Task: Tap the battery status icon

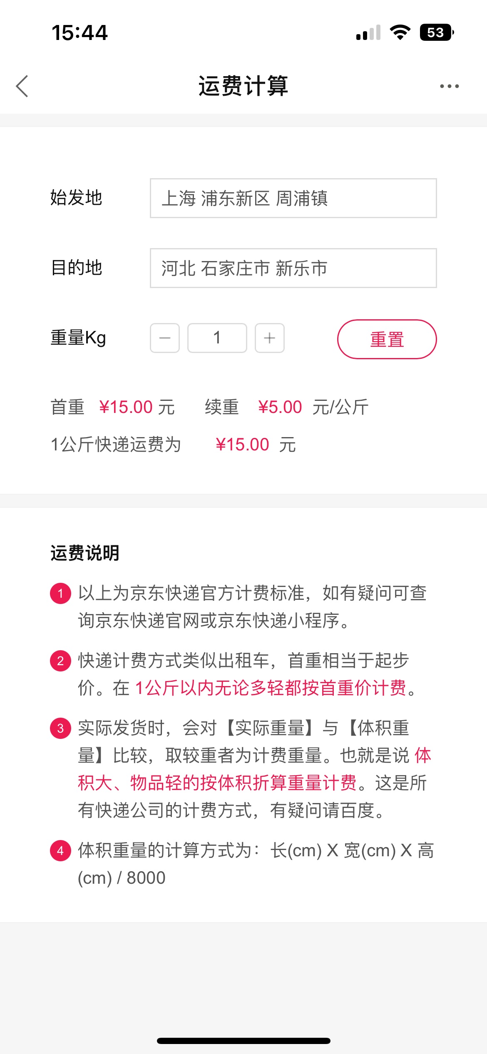Action: [437, 32]
